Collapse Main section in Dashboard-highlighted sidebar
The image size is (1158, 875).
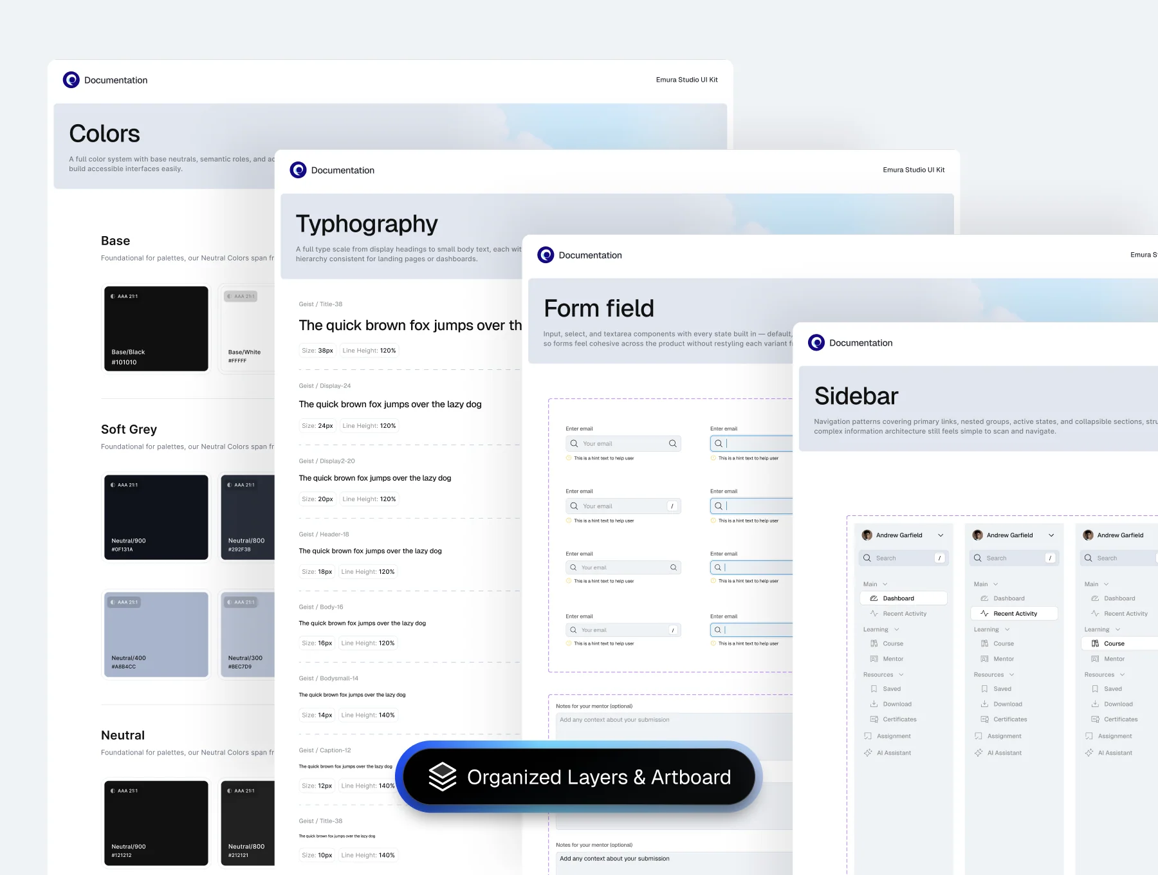click(885, 584)
